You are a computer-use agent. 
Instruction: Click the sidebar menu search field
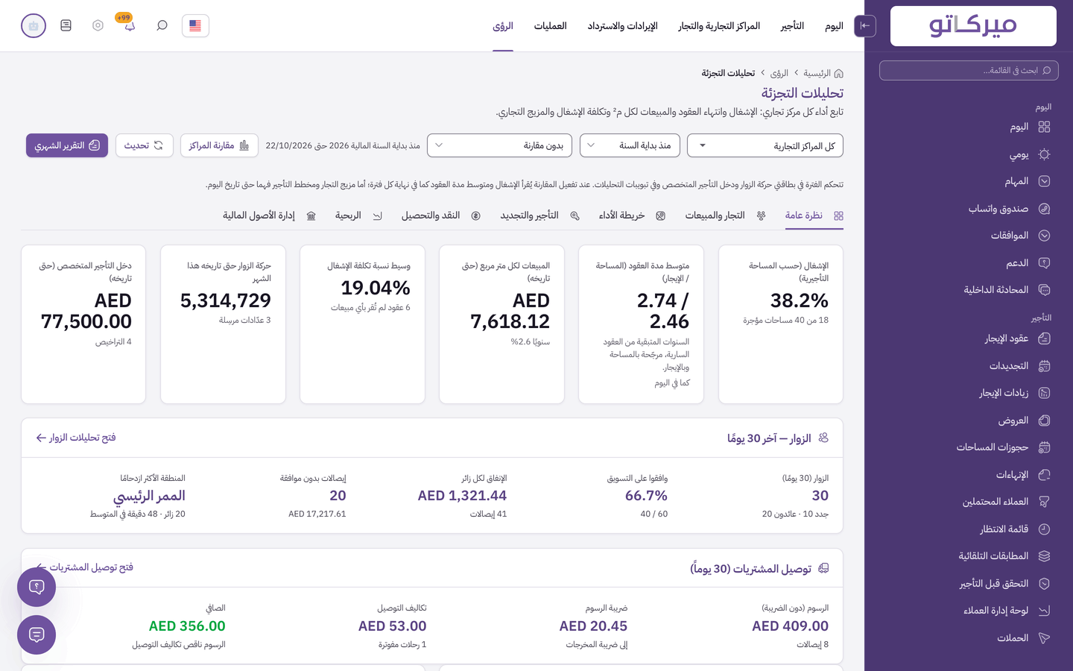(x=969, y=70)
